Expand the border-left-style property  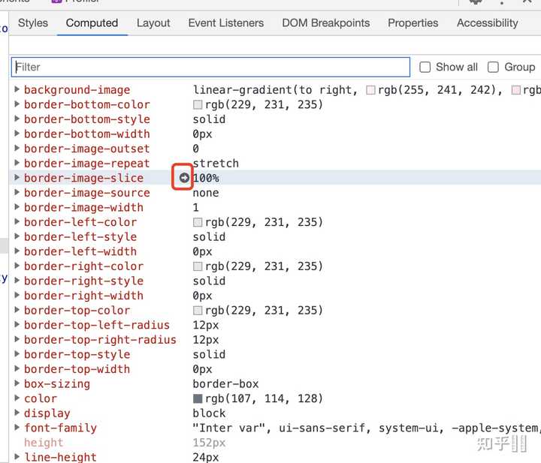click(x=17, y=236)
